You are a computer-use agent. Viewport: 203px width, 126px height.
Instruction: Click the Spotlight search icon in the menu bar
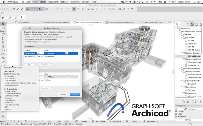pyautogui.click(x=194, y=2)
